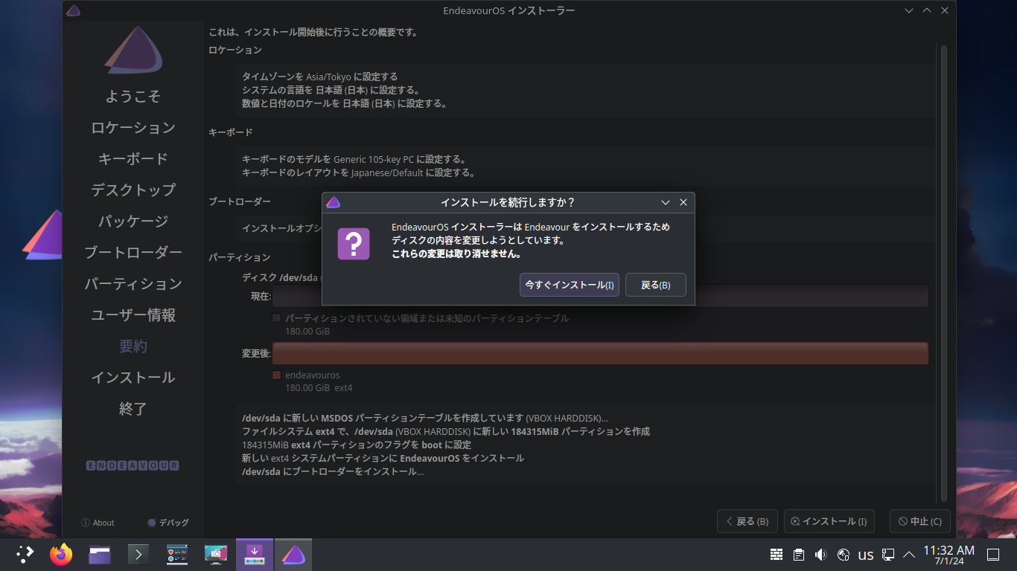This screenshot has height=571, width=1017.
Task: Click the line キーボードのレイアウトを Japanese/Default に設定する。
Action: (359, 172)
